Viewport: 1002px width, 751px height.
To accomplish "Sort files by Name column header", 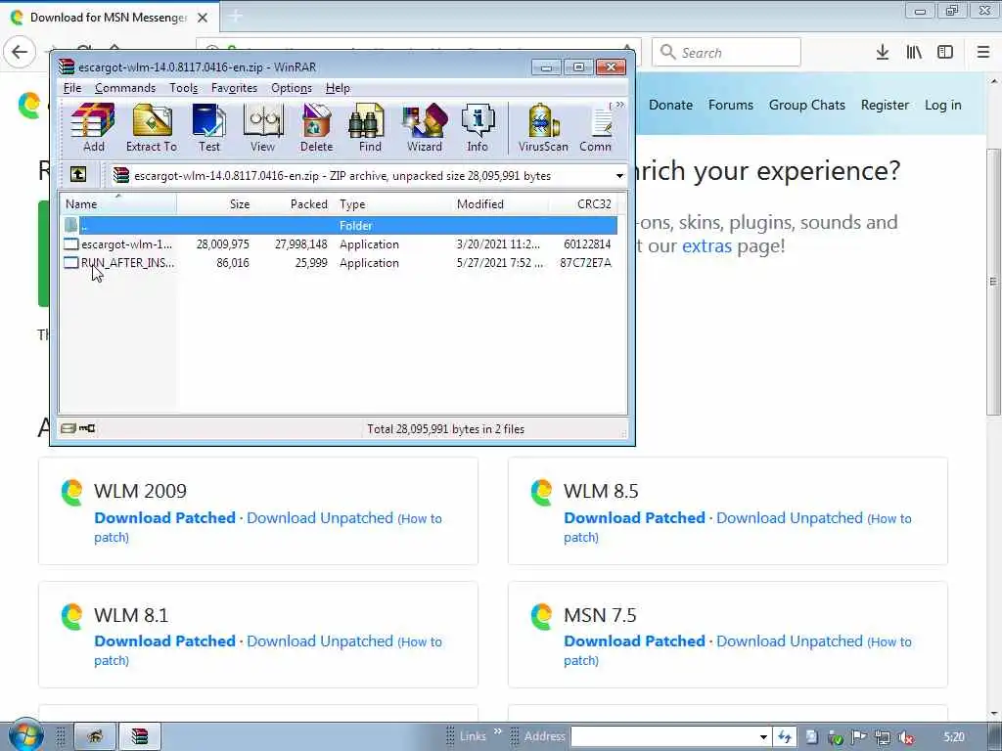I will [x=118, y=203].
